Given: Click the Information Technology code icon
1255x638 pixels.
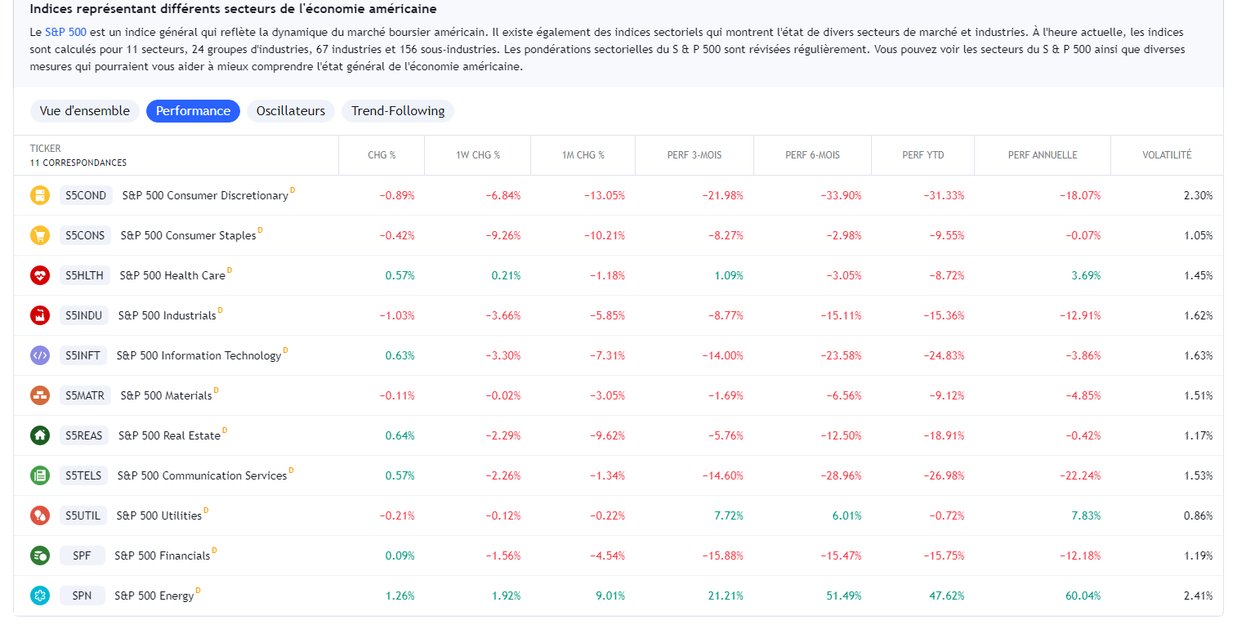Looking at the screenshot, I should pyautogui.click(x=40, y=355).
